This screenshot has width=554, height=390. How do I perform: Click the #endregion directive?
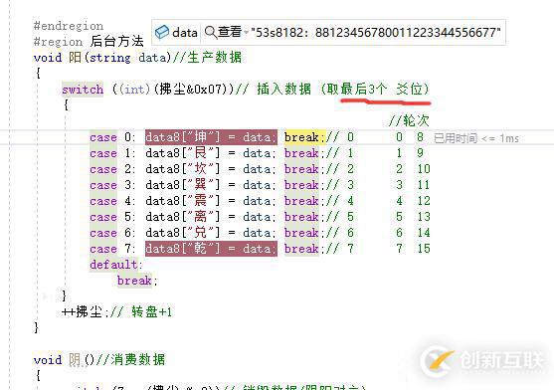click(x=69, y=26)
